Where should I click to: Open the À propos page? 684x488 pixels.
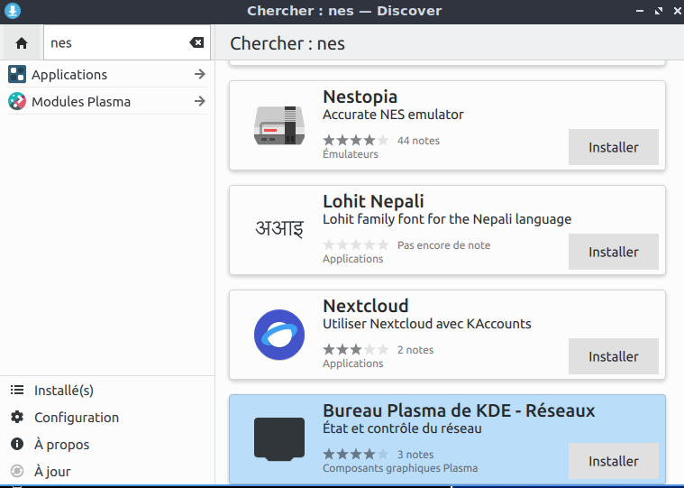(61, 445)
